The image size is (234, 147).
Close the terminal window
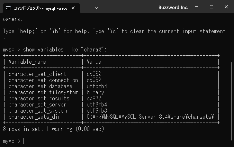pyautogui.click(x=226, y=7)
